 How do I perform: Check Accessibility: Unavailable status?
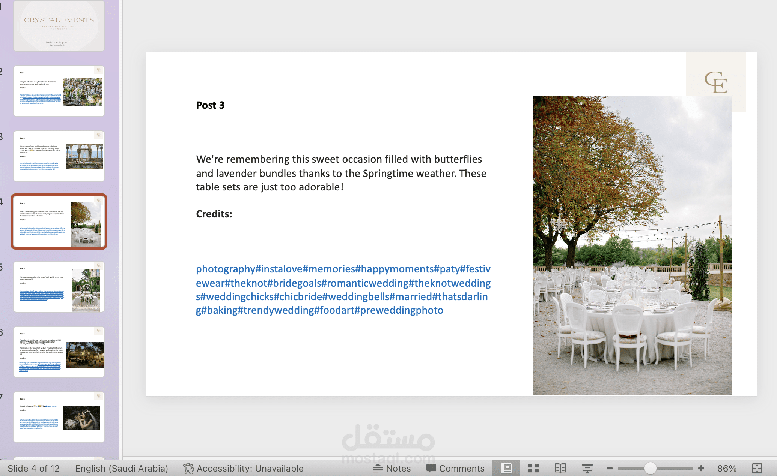coord(243,468)
